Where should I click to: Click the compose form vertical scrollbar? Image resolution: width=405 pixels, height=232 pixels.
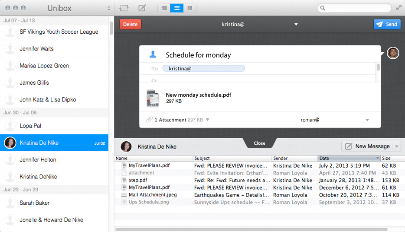pyautogui.click(x=378, y=67)
